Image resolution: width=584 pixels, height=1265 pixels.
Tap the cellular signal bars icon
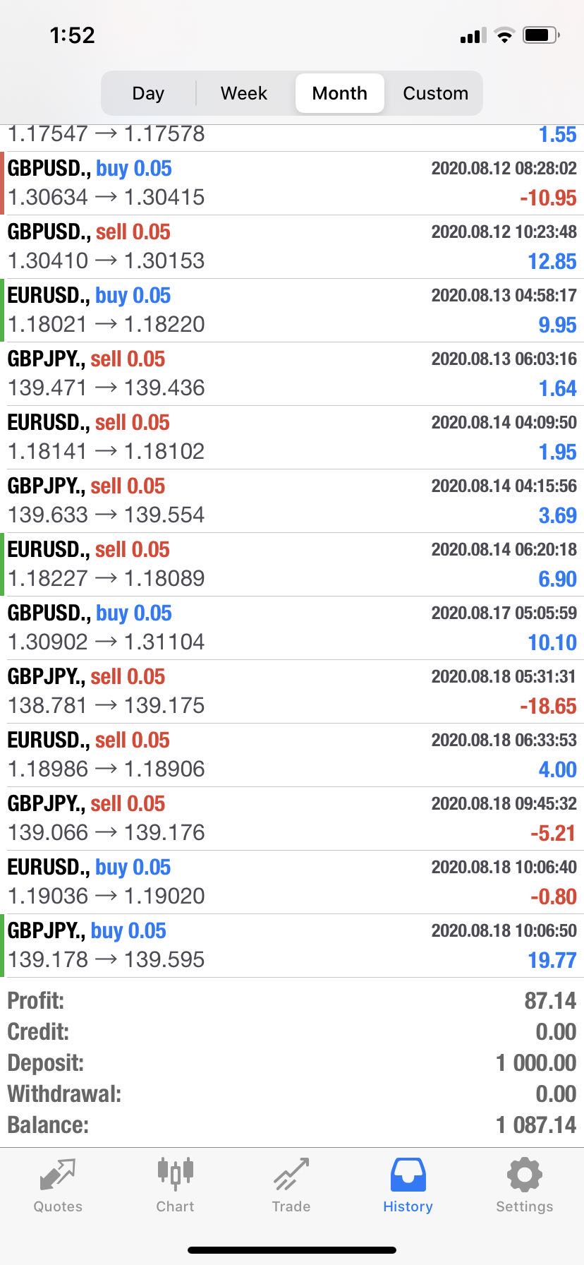coord(473,35)
